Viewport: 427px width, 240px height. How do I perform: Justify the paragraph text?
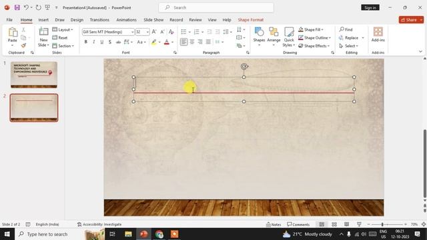[x=208, y=42]
